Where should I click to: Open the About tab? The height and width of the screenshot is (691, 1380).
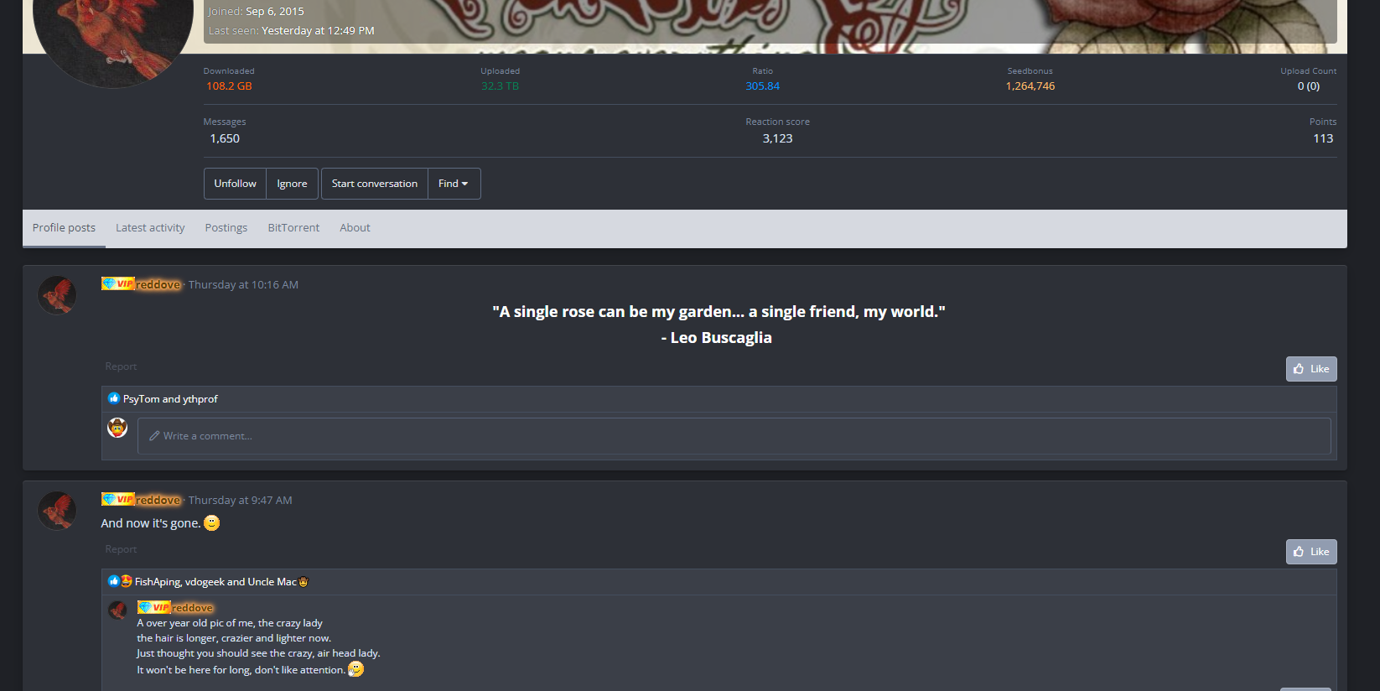355,228
